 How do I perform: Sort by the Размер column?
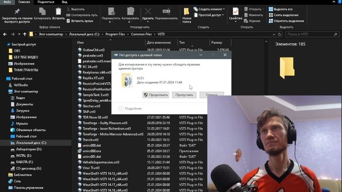point(216,43)
